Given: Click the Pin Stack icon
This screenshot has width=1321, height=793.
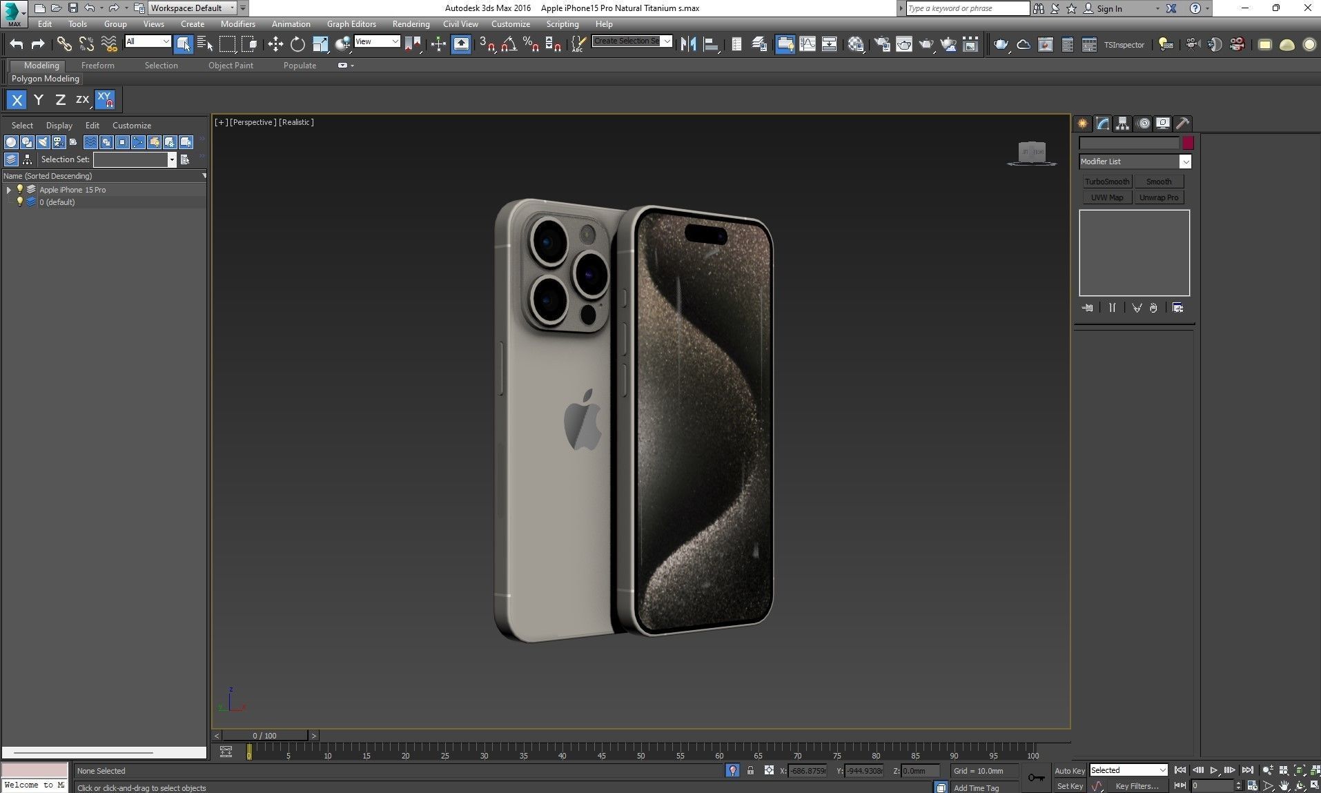Looking at the screenshot, I should click(1088, 308).
